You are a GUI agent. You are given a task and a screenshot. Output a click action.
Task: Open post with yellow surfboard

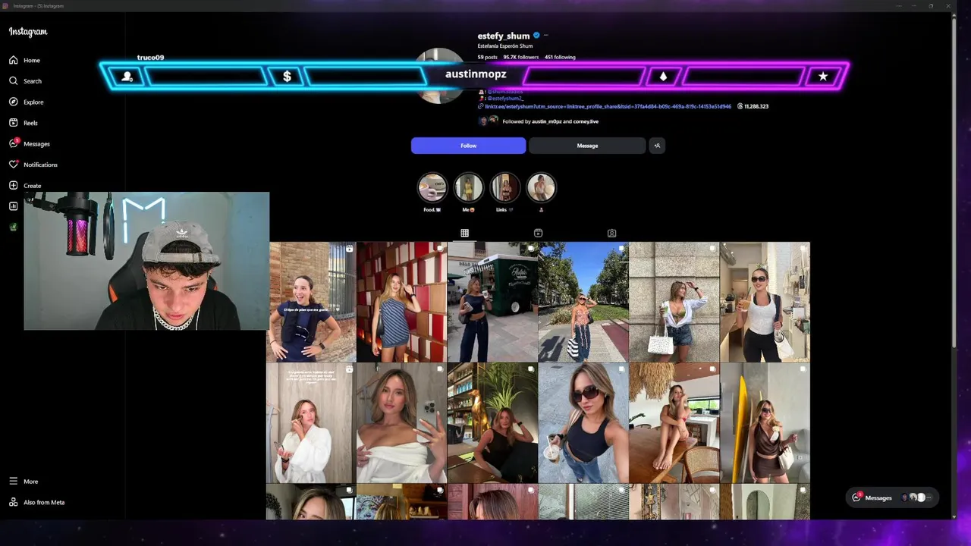click(x=765, y=422)
